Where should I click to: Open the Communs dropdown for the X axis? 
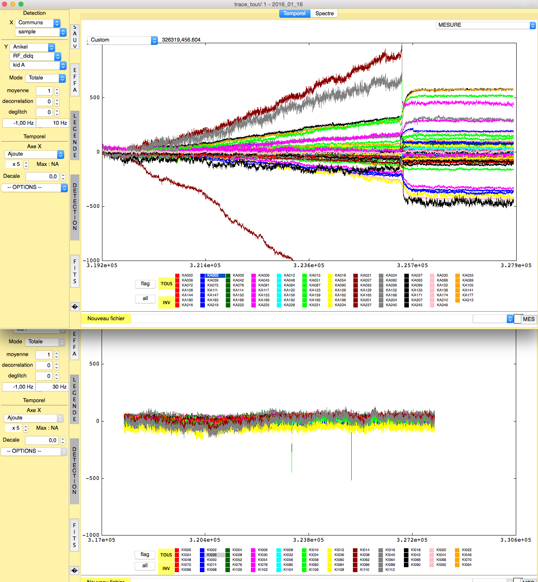[38, 23]
